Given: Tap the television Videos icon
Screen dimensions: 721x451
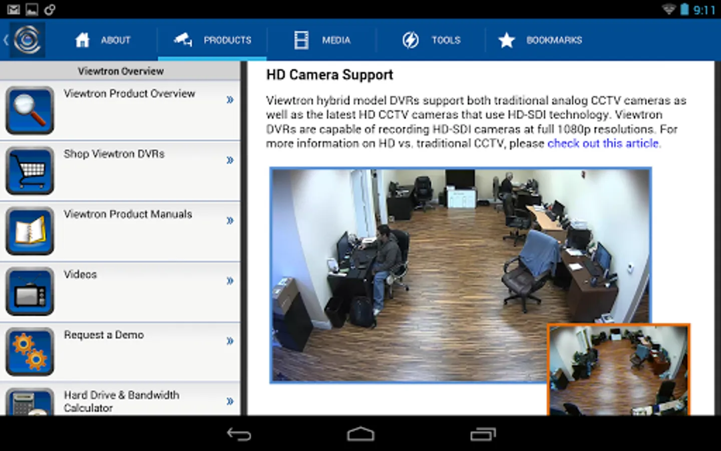Looking at the screenshot, I should click(30, 291).
